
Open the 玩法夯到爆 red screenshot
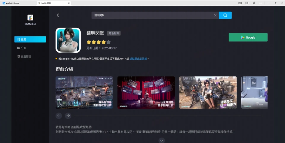tap(146, 93)
